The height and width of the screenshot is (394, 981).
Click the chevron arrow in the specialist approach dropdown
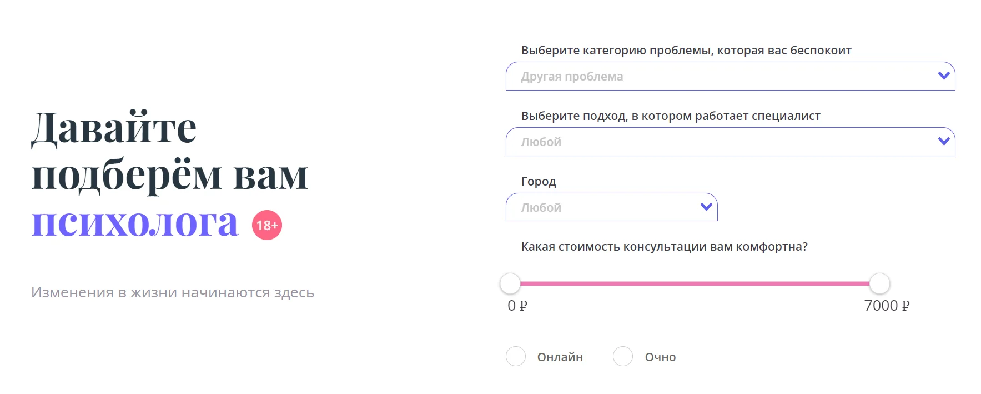pyautogui.click(x=943, y=141)
